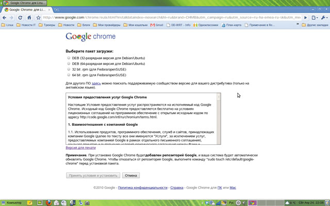
Task: Open the Linux bookmarks folder
Action: 7,25
